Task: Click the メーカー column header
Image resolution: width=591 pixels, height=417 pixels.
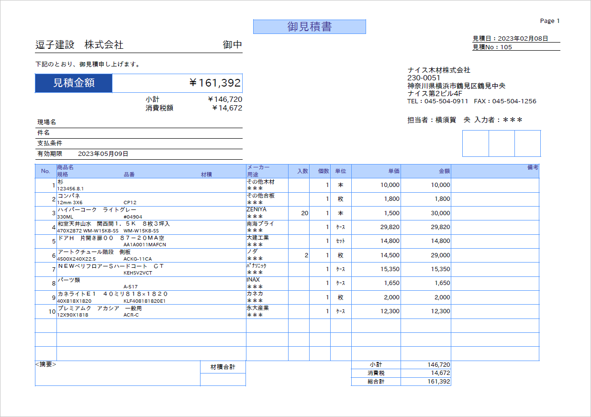Action: coord(258,167)
